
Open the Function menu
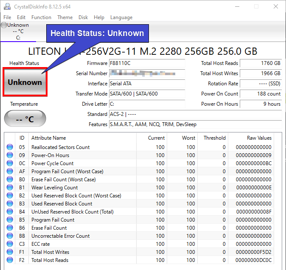41,17
